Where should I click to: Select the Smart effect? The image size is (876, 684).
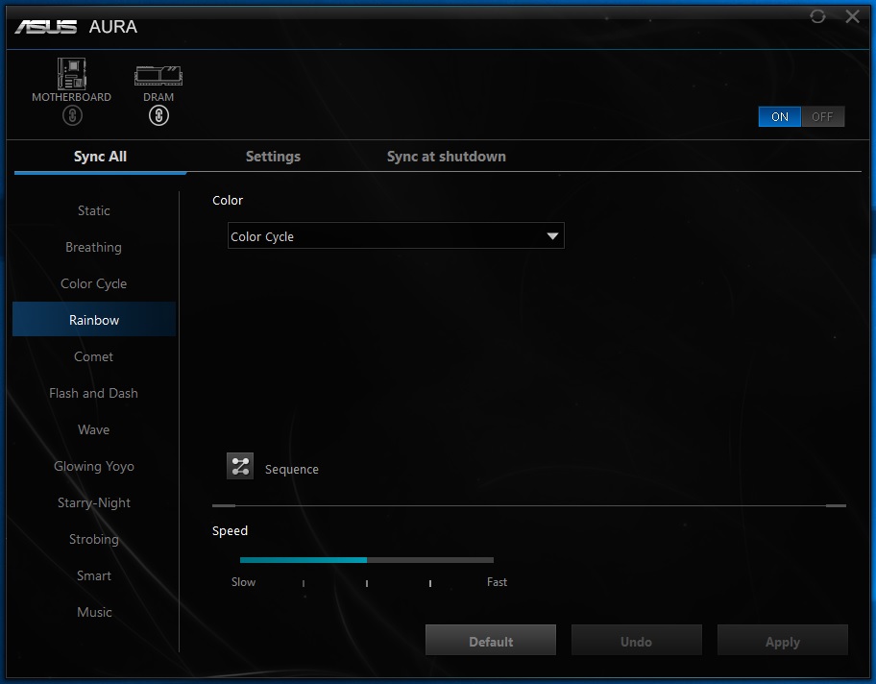[94, 575]
